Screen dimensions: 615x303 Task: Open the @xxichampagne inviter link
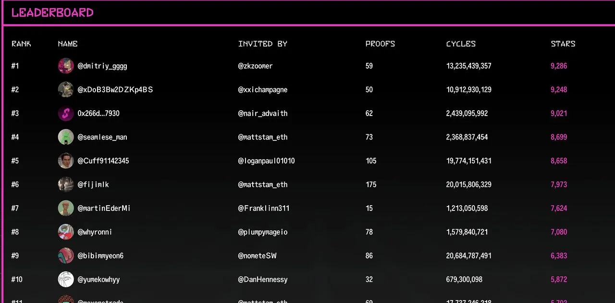pyautogui.click(x=262, y=90)
